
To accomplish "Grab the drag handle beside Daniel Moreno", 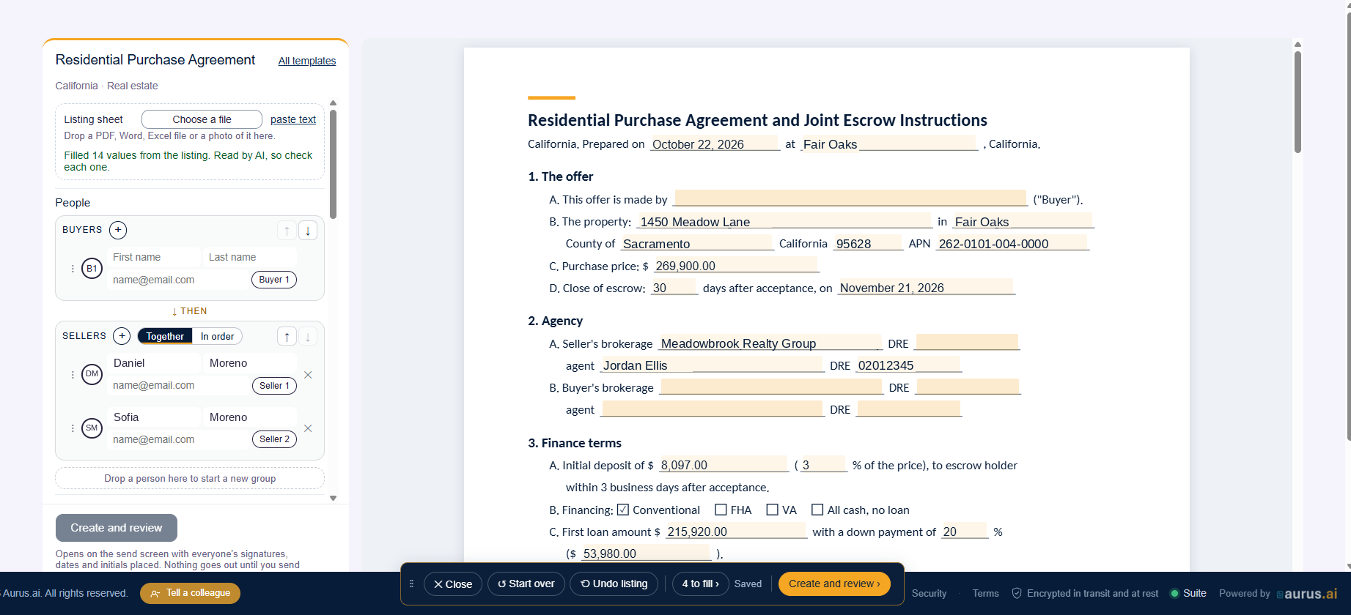I will (x=73, y=374).
